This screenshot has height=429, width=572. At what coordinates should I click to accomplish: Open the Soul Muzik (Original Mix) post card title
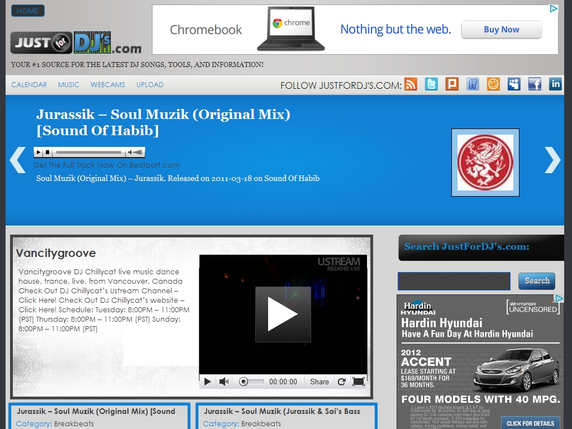pos(96,411)
